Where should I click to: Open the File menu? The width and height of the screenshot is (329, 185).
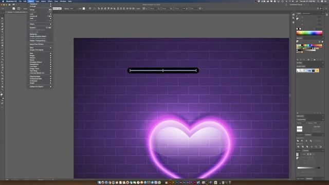point(20,1)
